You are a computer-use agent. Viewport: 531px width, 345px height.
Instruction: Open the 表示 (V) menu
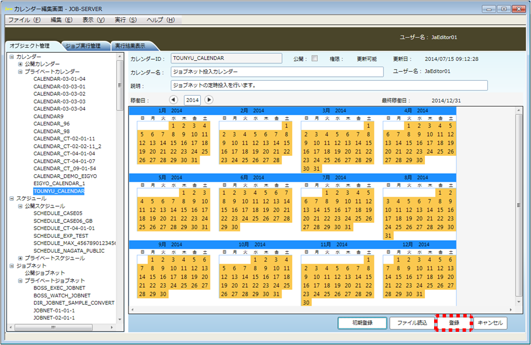93,20
